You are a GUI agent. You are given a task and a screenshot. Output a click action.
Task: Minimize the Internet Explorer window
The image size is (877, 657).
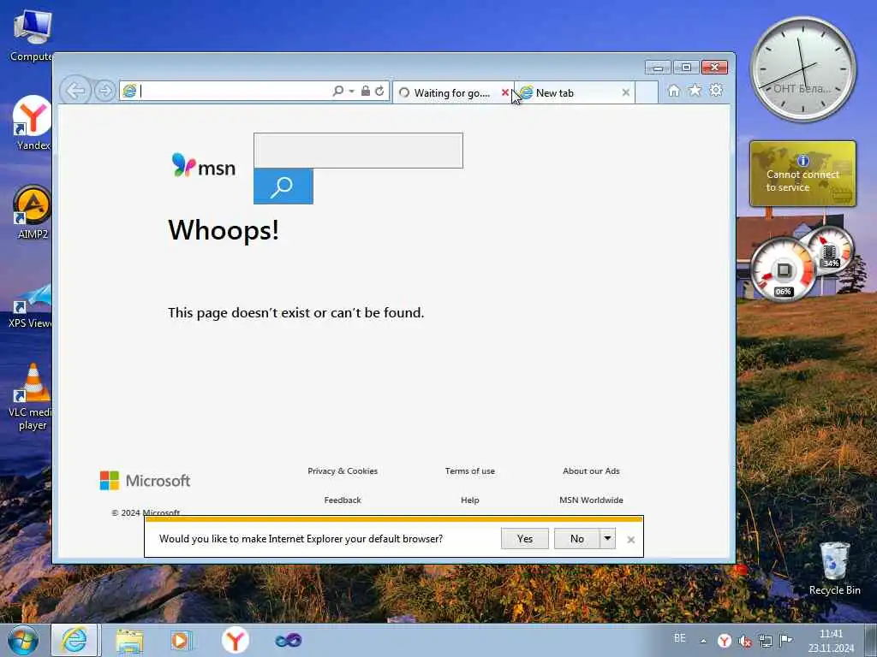pyautogui.click(x=658, y=68)
